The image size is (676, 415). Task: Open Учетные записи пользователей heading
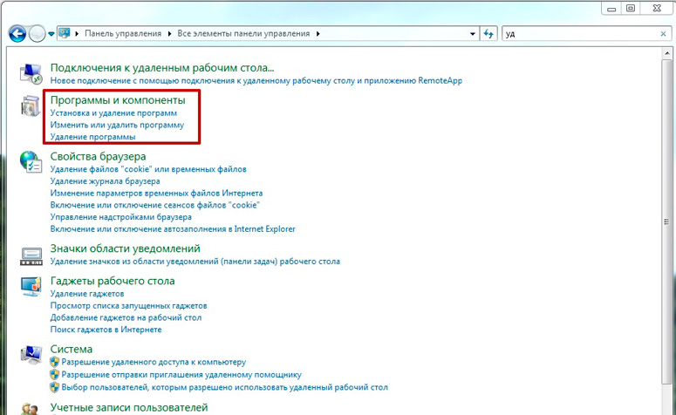129,407
